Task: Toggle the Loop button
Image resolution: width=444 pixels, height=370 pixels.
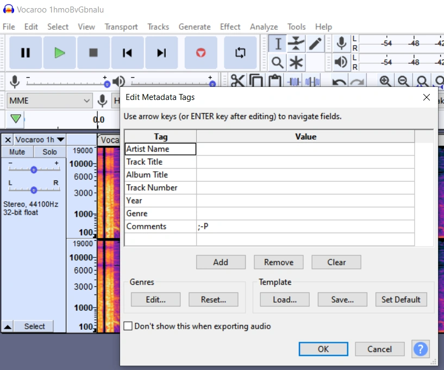Action: coord(240,53)
